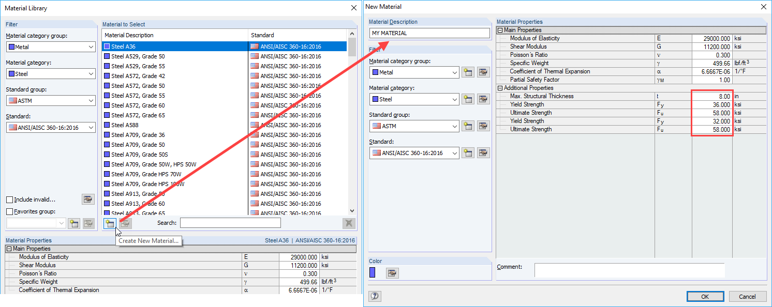Click OK in New Material dialog

(x=705, y=297)
